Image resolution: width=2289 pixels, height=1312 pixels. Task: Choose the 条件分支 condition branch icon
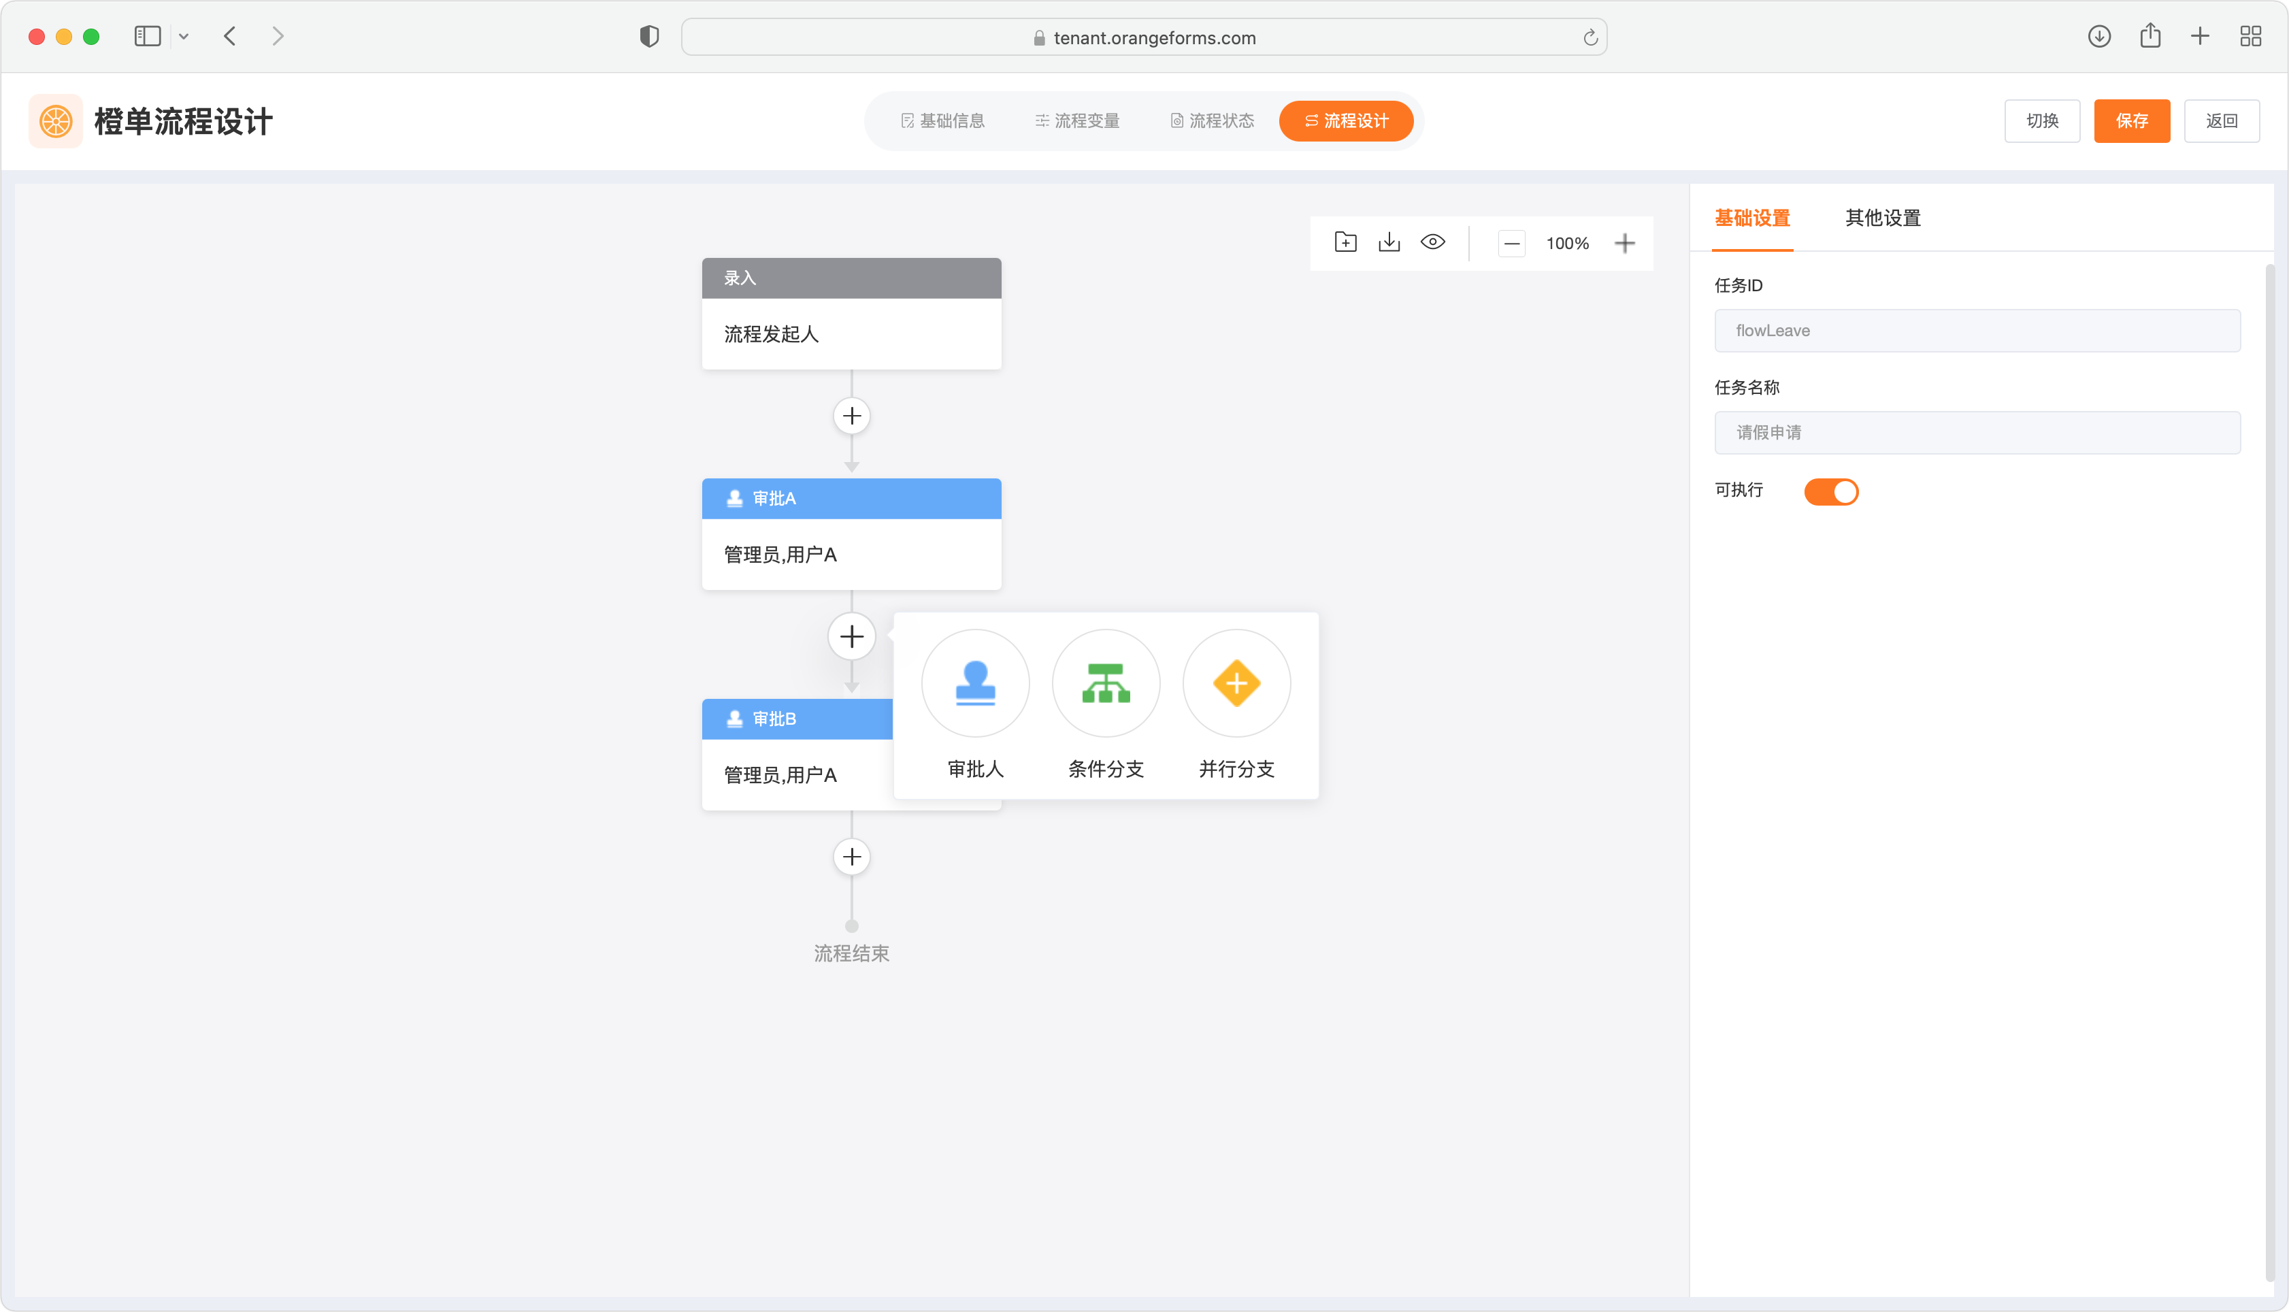[1105, 683]
